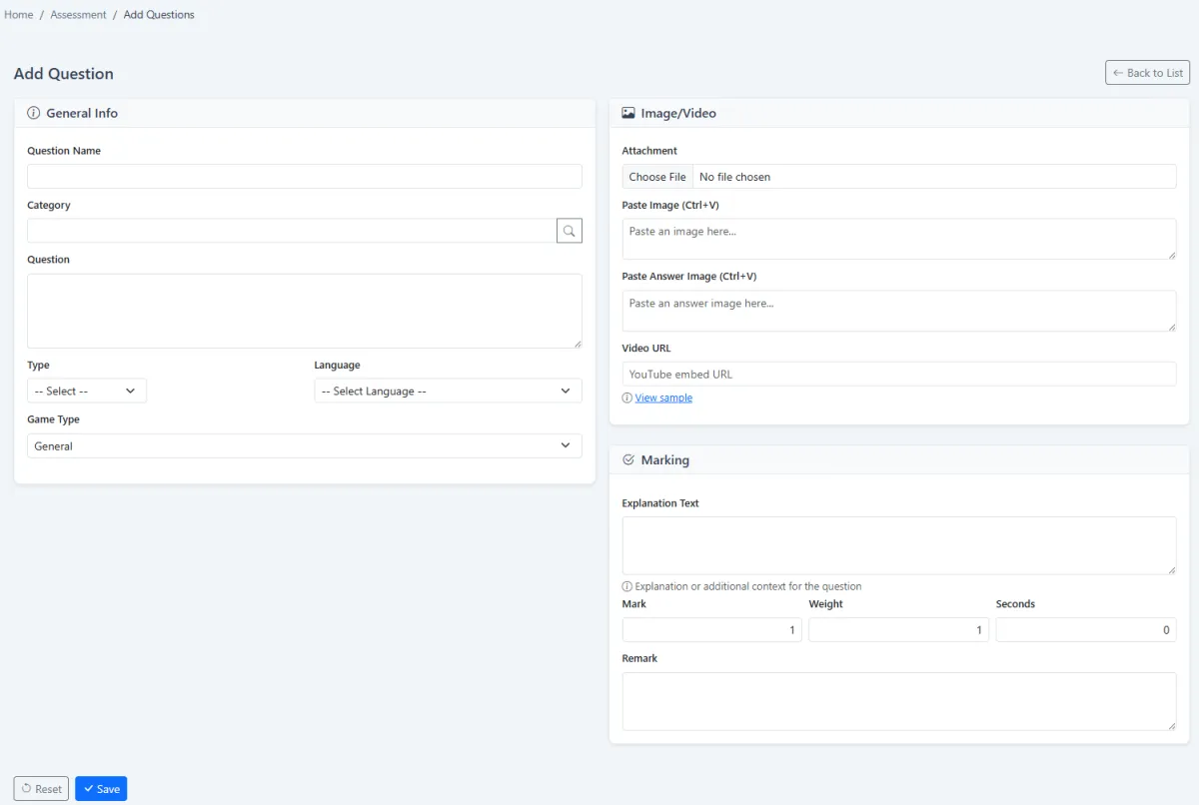
Task: Click the Weight number field
Action: click(899, 630)
